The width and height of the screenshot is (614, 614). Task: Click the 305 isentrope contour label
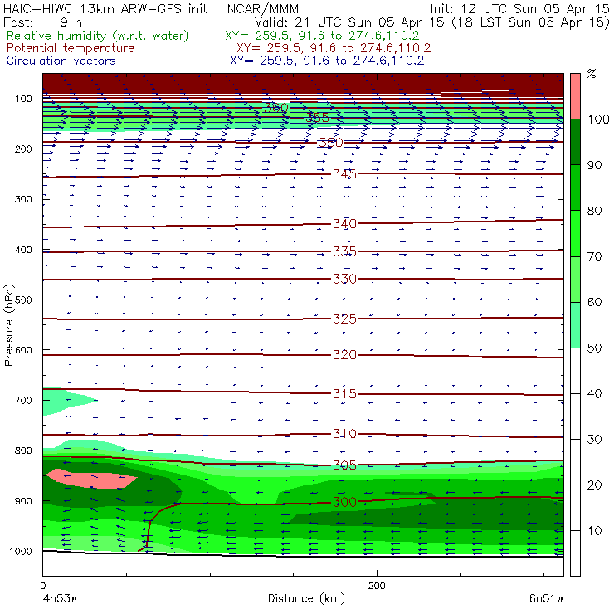tap(344, 465)
